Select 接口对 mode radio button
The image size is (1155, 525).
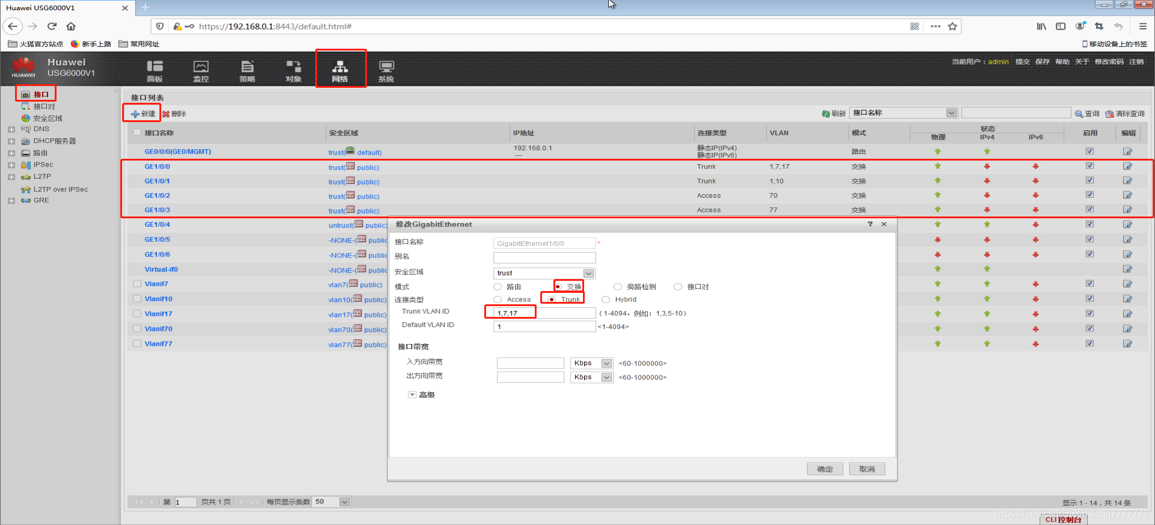[678, 287]
